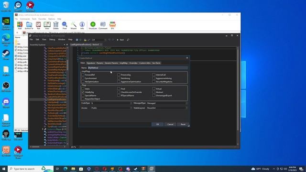This screenshot has width=306, height=172.
Task: Open dnSpy Debug menu
Action: pos(52,40)
